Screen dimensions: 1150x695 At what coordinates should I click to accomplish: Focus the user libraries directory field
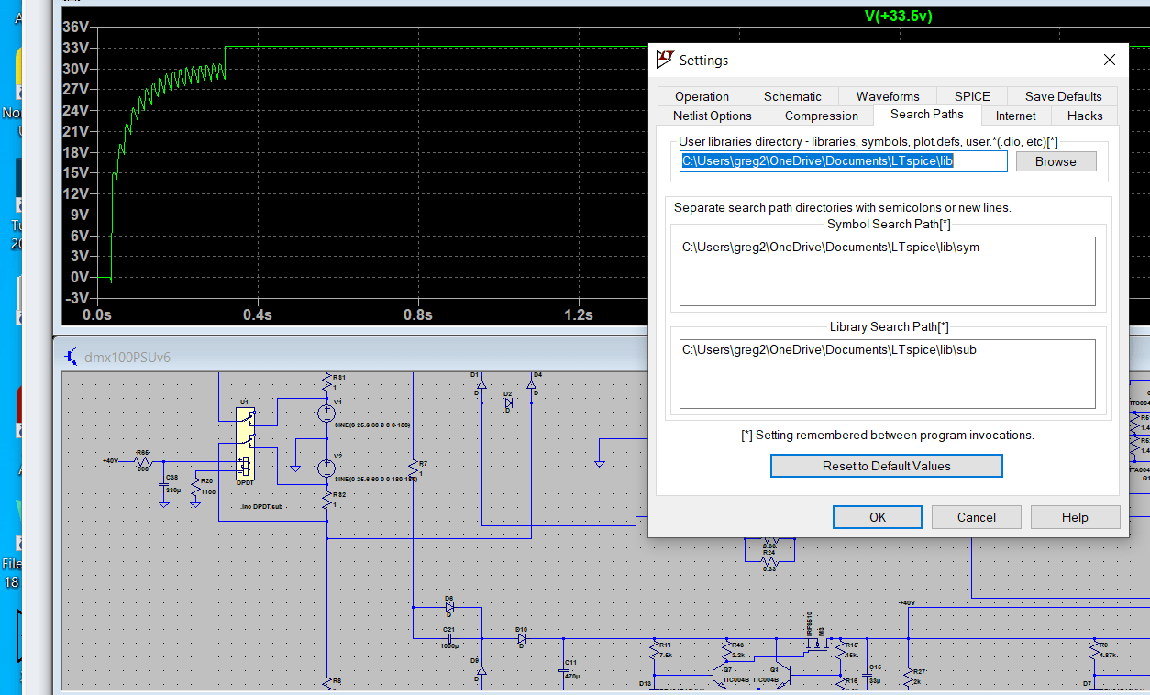point(843,161)
